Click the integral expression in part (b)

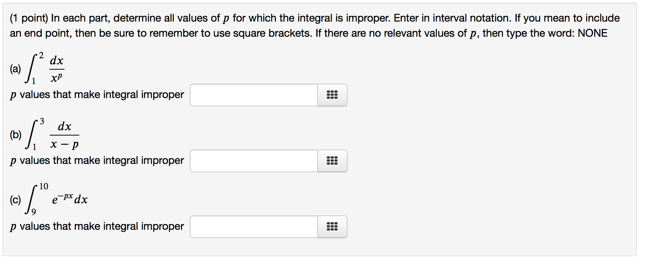53,134
